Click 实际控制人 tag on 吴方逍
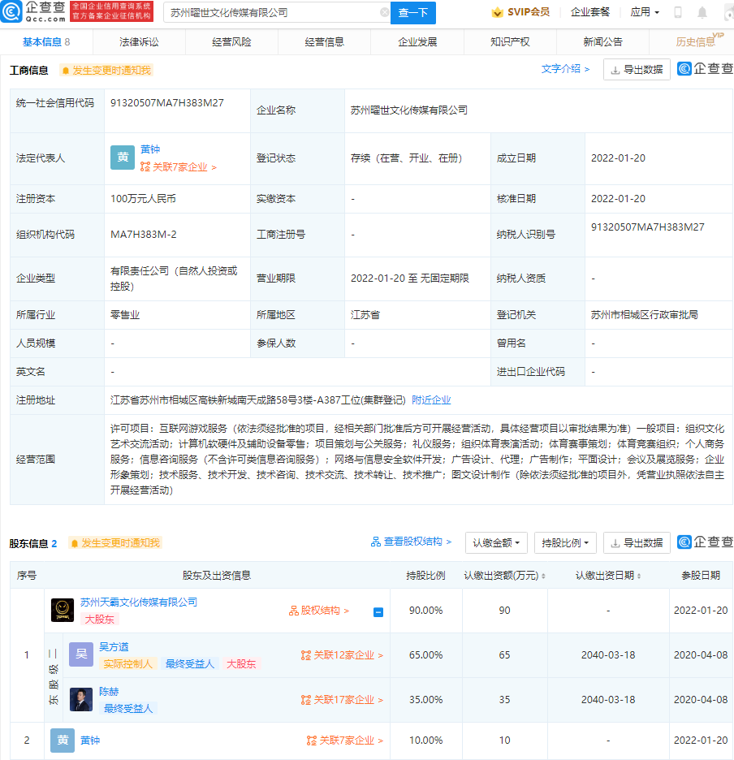The height and width of the screenshot is (760, 734). [x=128, y=664]
